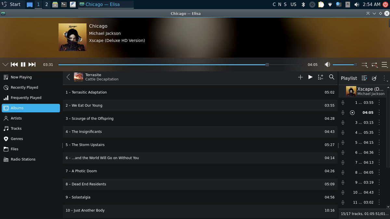Open the Files view
This screenshot has height=219, width=390.
point(31,149)
